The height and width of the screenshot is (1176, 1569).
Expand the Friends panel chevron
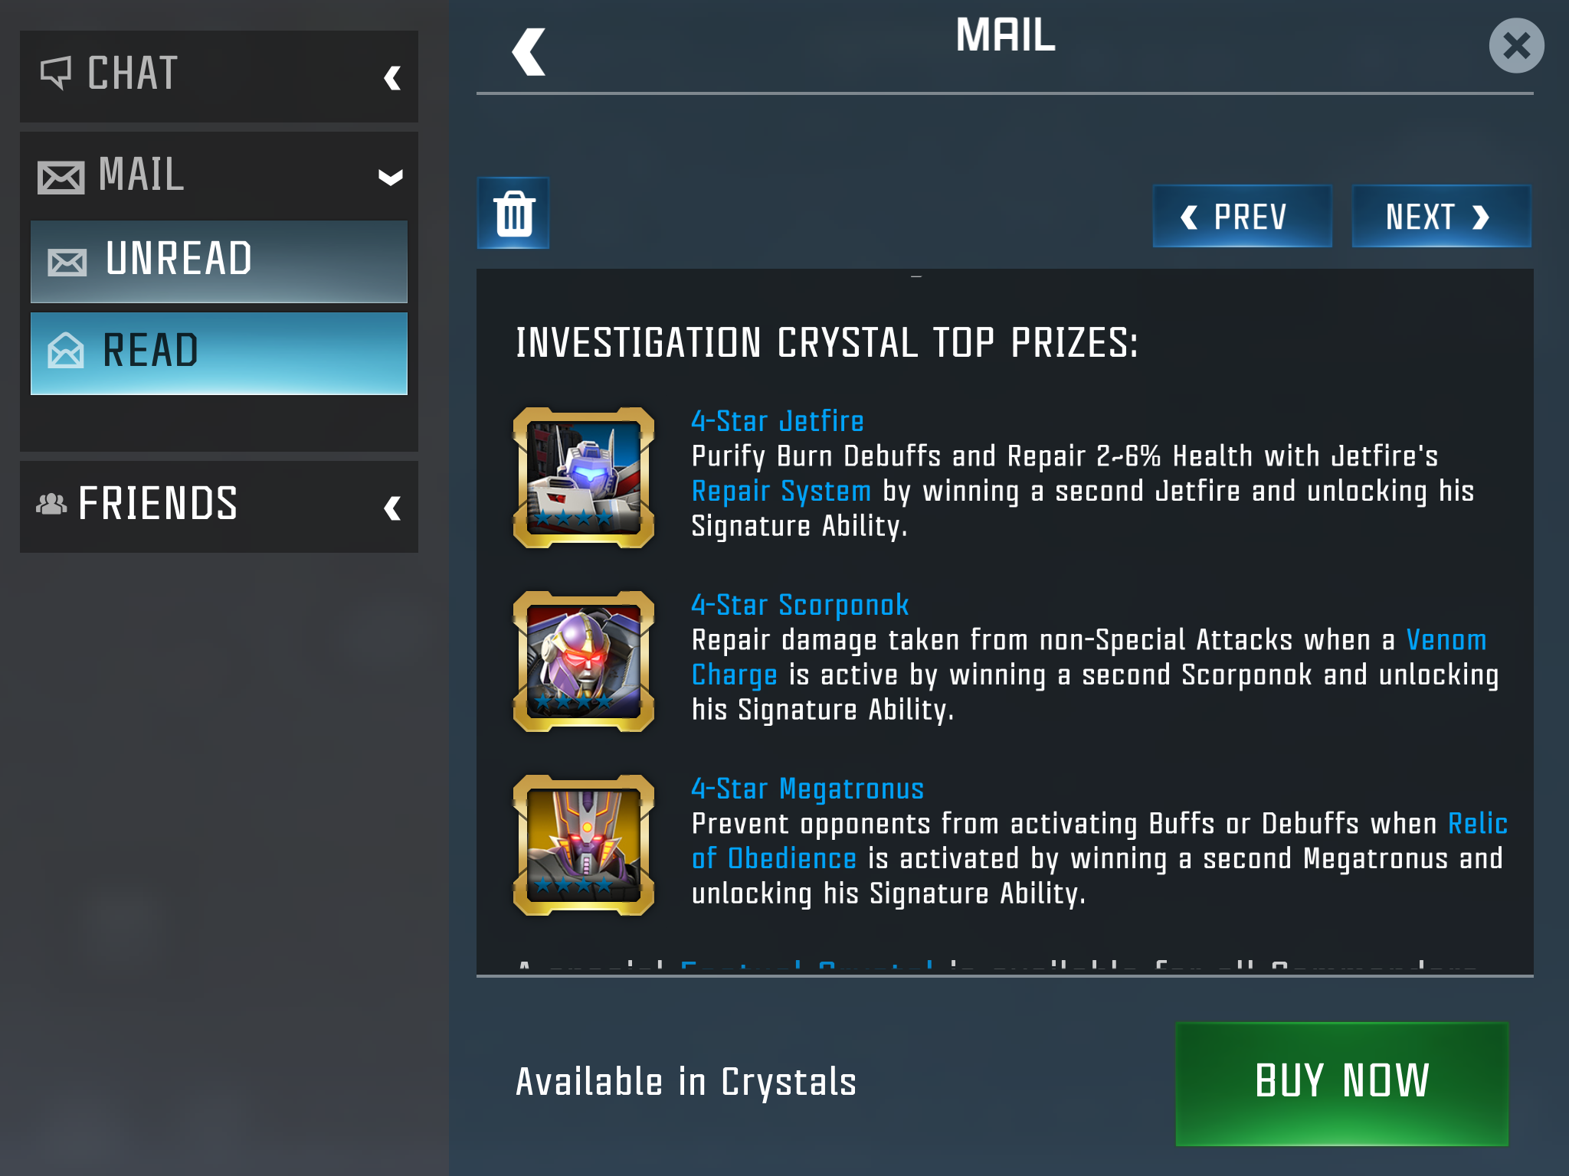[x=392, y=508]
